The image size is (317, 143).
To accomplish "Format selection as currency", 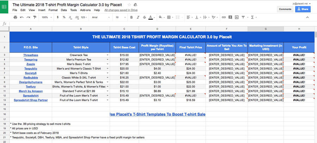I will click(58, 17).
